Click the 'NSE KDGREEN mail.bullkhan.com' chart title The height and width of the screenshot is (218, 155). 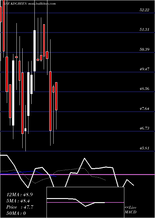coord(29,4)
